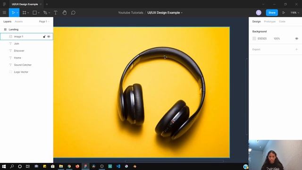Image resolution: width=302 pixels, height=170 pixels.
Task: Open the UI/UX Design Example file menu
Action: (165, 13)
